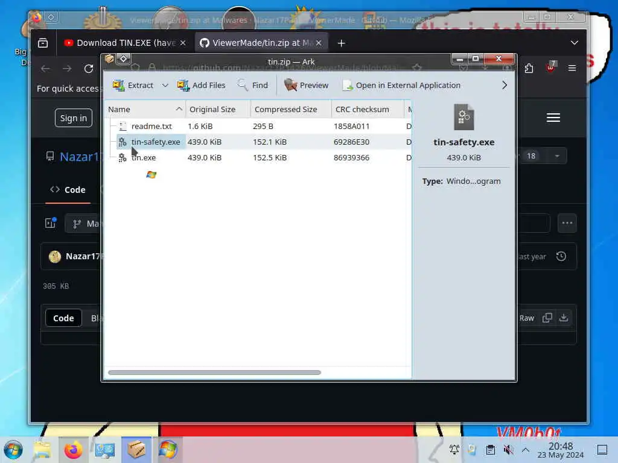Image resolution: width=618 pixels, height=463 pixels.
Task: Click Nazar1 repository owner link
Action: (x=80, y=157)
